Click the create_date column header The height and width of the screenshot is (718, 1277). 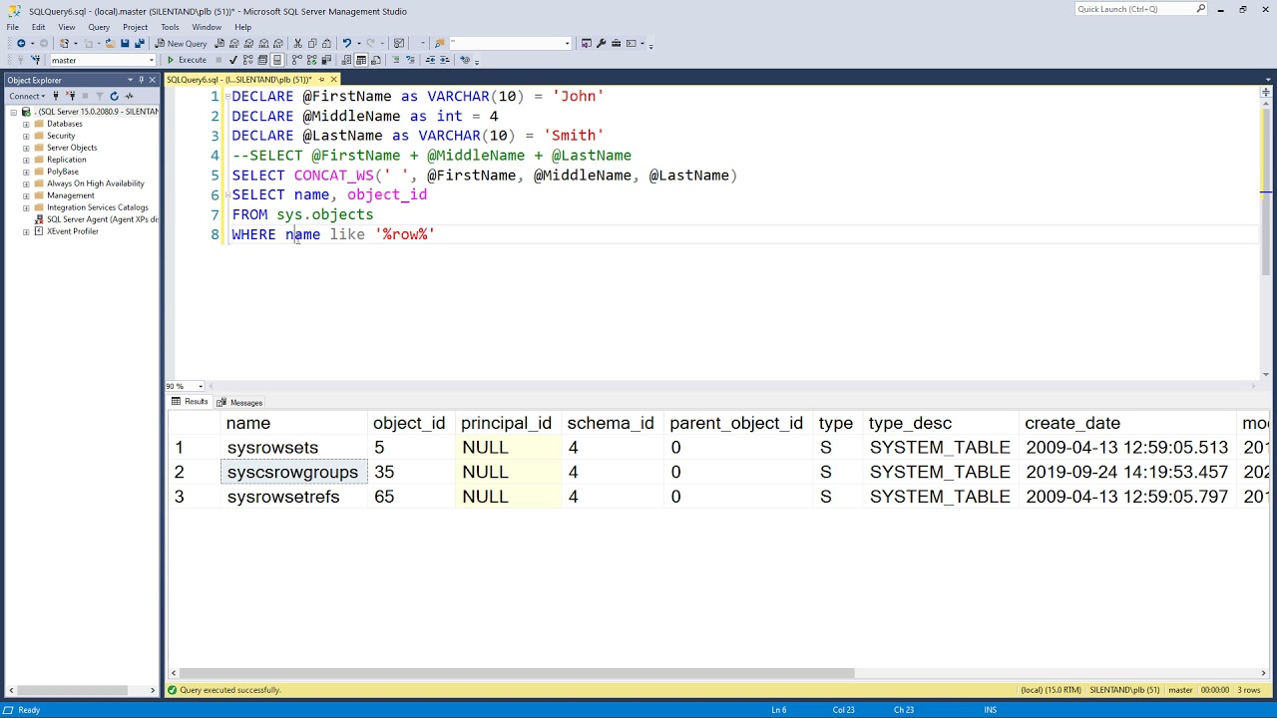coord(1127,423)
